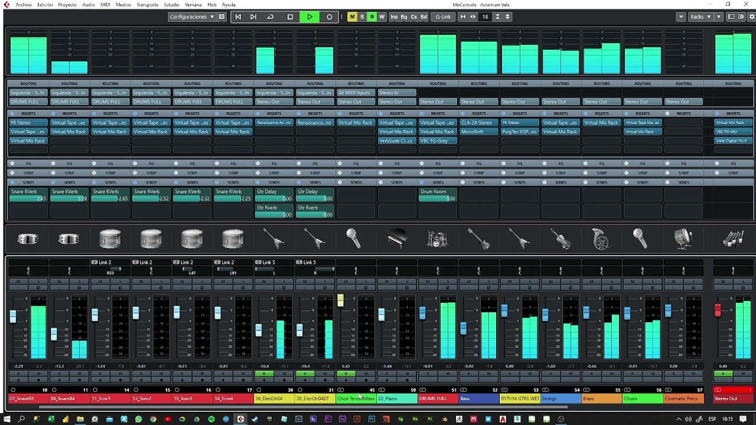Open the Windows Start menu
The image size is (756, 425).
7,419
